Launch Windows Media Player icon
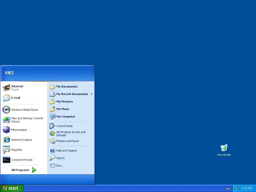The image size is (256, 192). 6,109
